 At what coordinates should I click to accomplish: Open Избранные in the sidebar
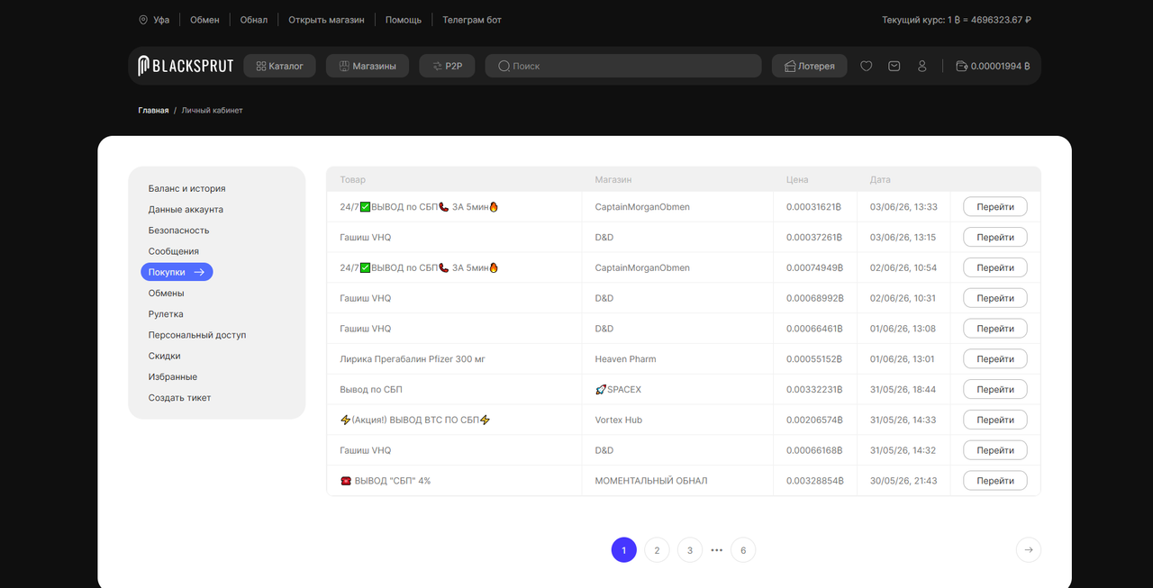click(x=173, y=377)
